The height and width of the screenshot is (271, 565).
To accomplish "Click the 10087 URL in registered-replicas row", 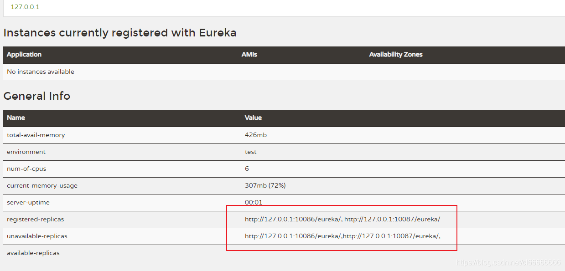I will (x=392, y=219).
